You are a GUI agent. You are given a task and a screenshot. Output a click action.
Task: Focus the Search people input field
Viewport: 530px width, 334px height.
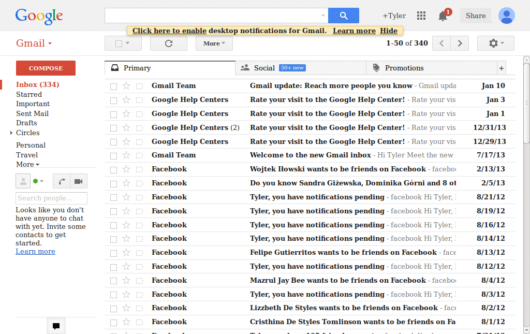tap(51, 198)
